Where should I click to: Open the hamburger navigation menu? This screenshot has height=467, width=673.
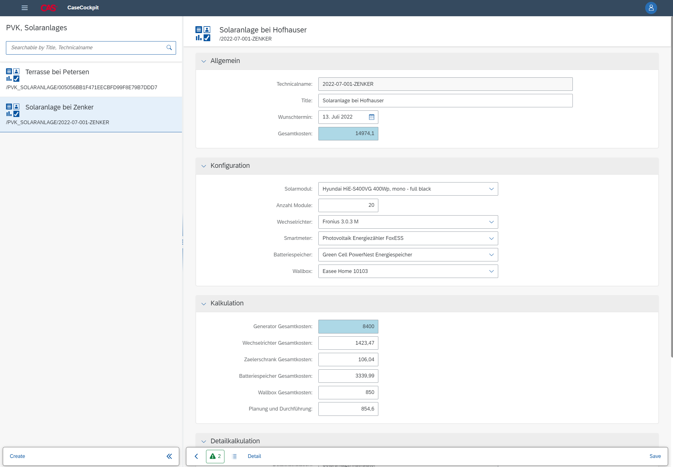point(25,8)
